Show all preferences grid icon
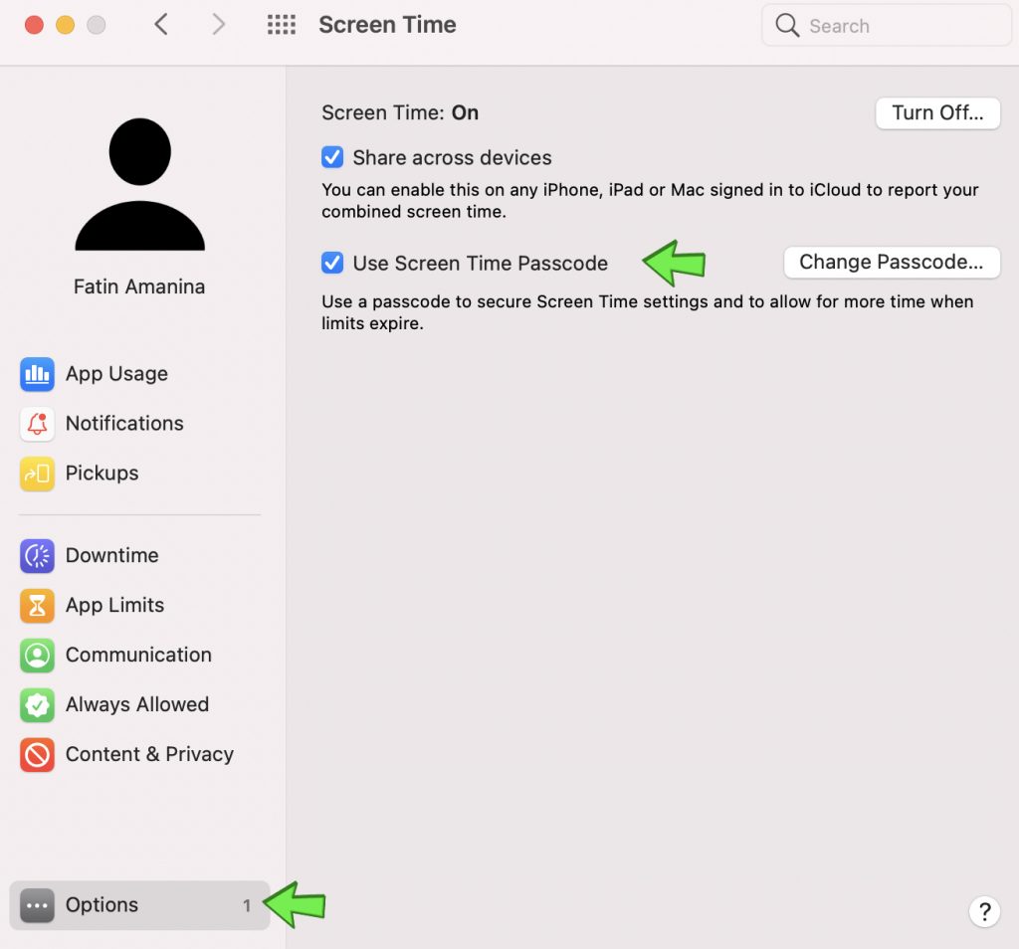 coord(282,25)
